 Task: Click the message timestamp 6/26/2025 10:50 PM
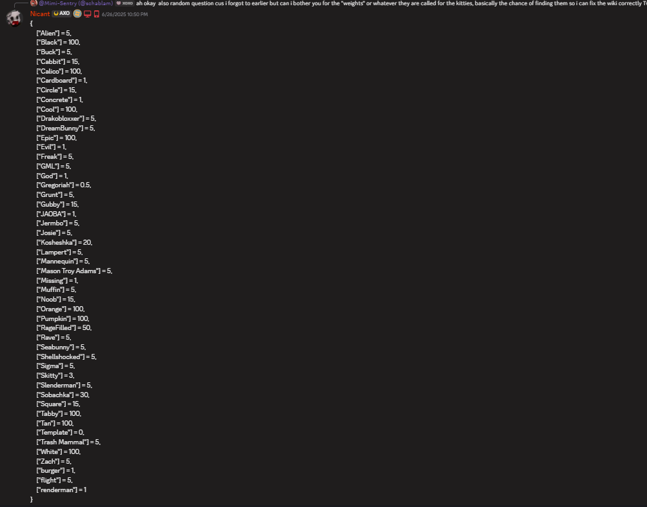pos(124,14)
